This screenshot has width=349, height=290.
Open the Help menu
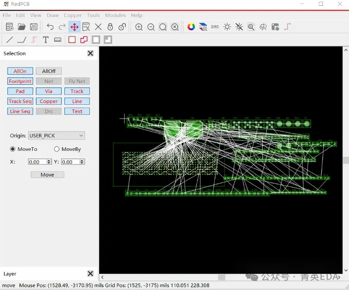point(136,15)
